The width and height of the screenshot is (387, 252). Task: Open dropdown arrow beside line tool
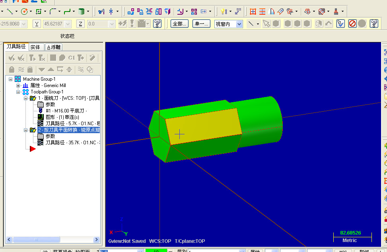[16, 12]
